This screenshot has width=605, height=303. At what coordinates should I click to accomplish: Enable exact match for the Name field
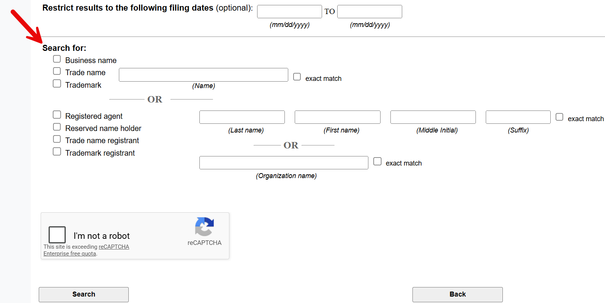tap(297, 77)
